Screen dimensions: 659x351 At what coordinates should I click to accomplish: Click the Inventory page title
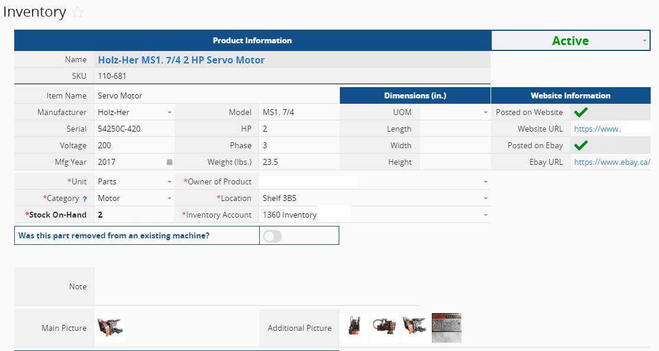34,12
